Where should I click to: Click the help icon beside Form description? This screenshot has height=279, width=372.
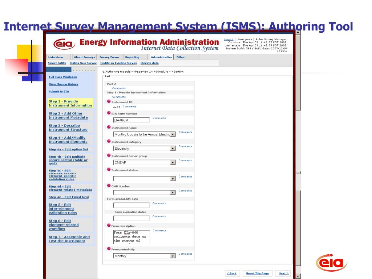pyautogui.click(x=109, y=225)
